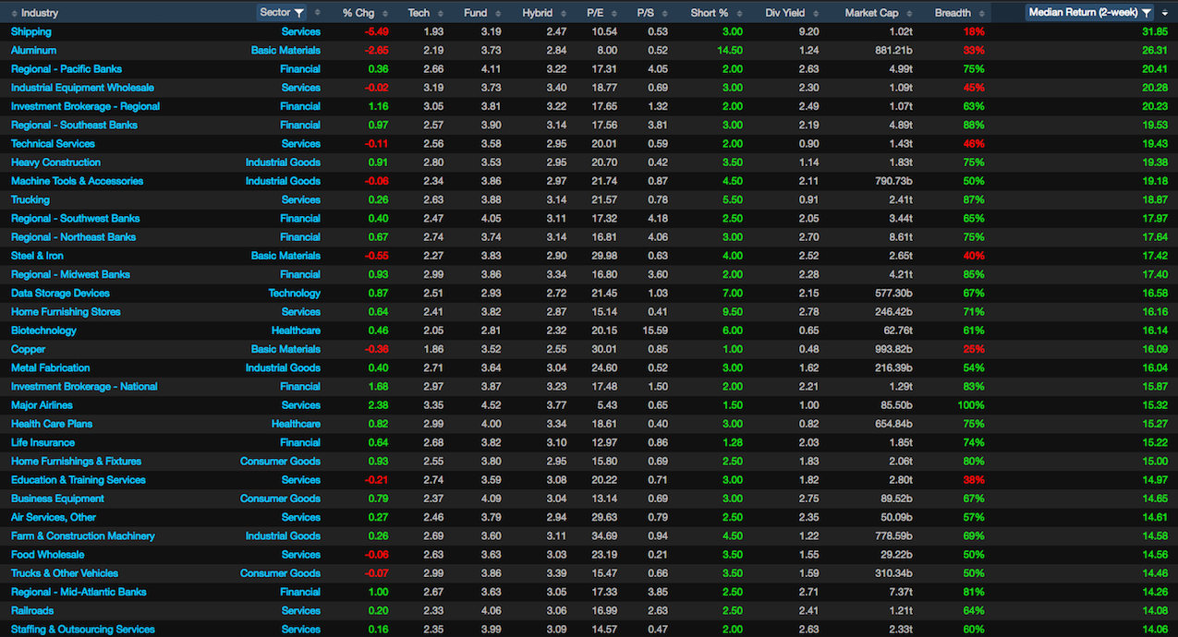Click Basic Materials sector in Aluminum row
The height and width of the screenshot is (637, 1178).
pyautogui.click(x=285, y=50)
